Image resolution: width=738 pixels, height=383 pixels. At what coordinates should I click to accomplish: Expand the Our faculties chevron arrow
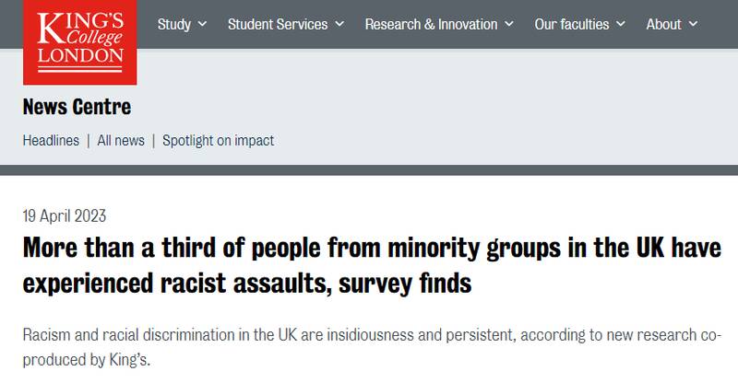point(620,25)
